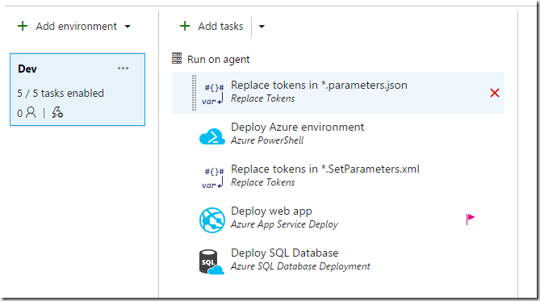Viewport: 540px width, 301px height.
Task: Click the Run on agent server icon
Action: pyautogui.click(x=177, y=59)
